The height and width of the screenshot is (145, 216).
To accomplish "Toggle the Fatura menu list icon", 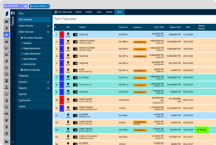I will click(13, 13).
